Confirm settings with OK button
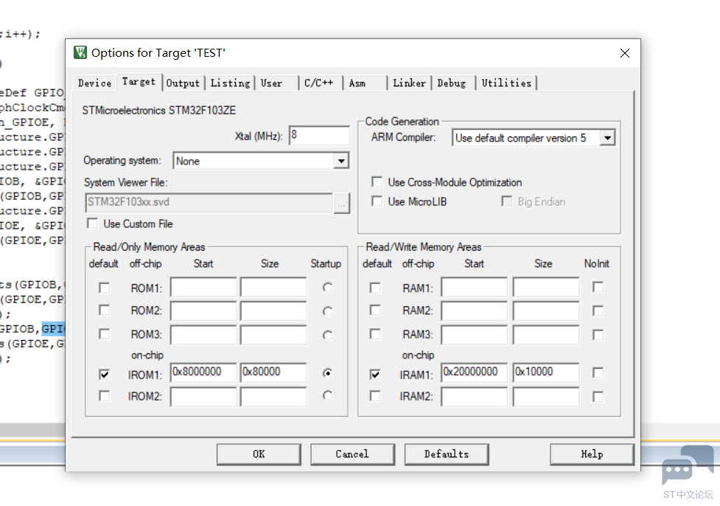Screen dimensions: 720x506 click(x=259, y=454)
